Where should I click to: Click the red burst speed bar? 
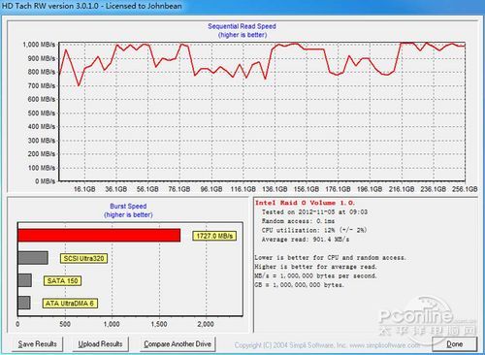coord(99,235)
